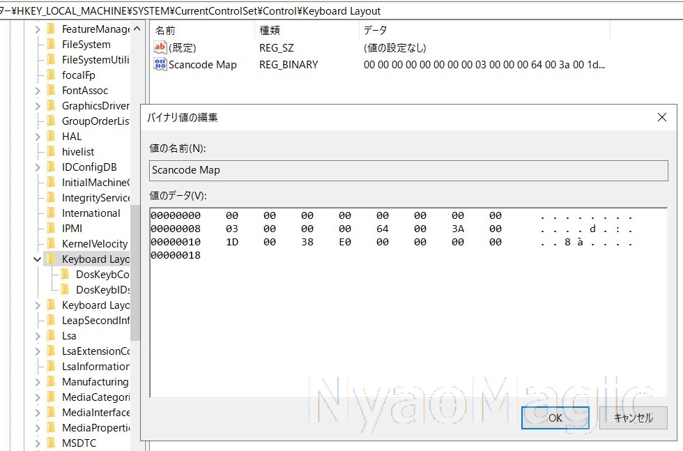Click the registry path address bar

tap(341, 10)
